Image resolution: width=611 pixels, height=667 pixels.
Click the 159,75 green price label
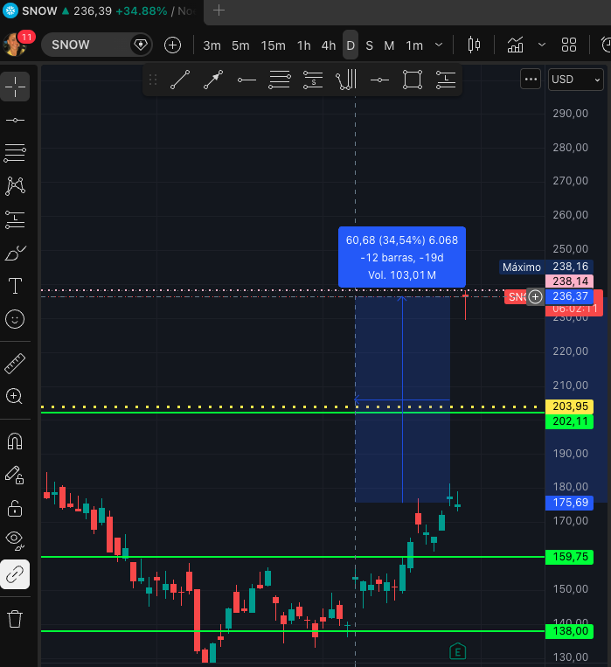569,557
